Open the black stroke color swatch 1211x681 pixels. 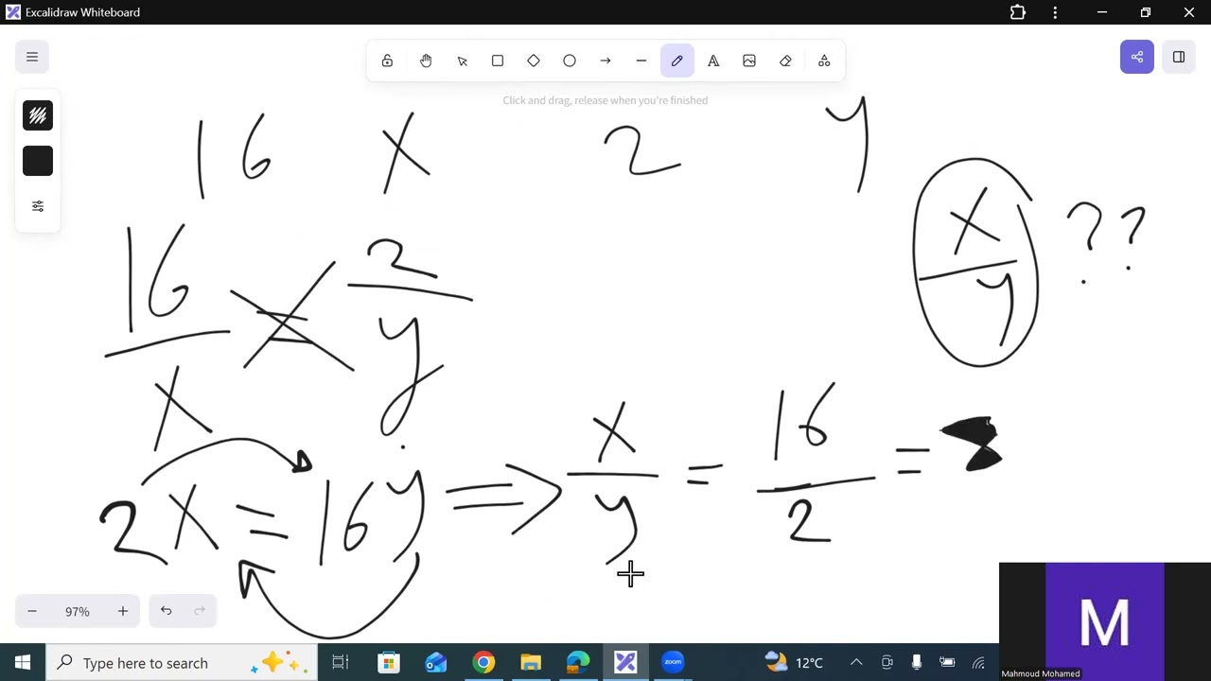(38, 161)
